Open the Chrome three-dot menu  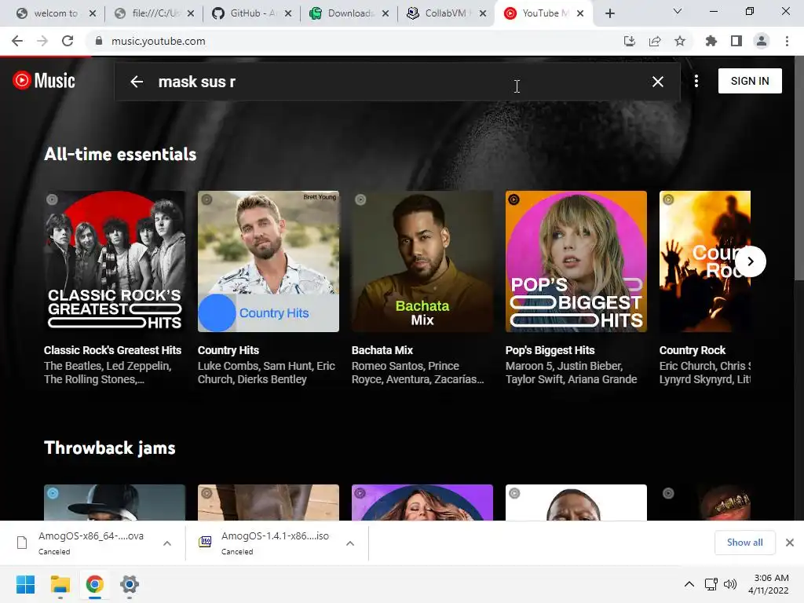(787, 41)
